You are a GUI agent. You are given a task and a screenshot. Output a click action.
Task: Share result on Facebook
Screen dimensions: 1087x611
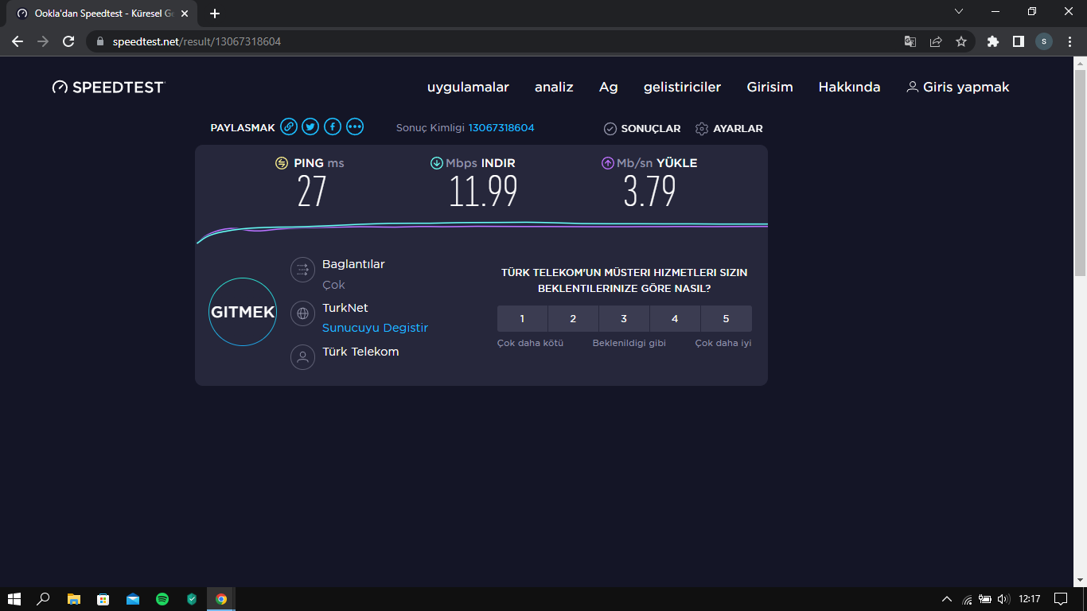coord(333,126)
